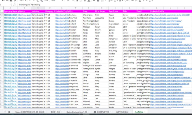Add a new sheet with plus icon
The width and height of the screenshot is (192, 115).
point(5,112)
